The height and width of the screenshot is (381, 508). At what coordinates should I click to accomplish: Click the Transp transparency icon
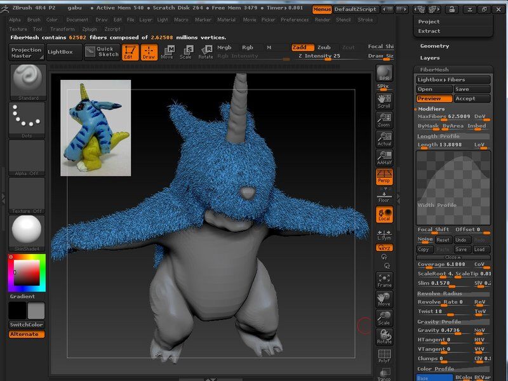(x=384, y=374)
